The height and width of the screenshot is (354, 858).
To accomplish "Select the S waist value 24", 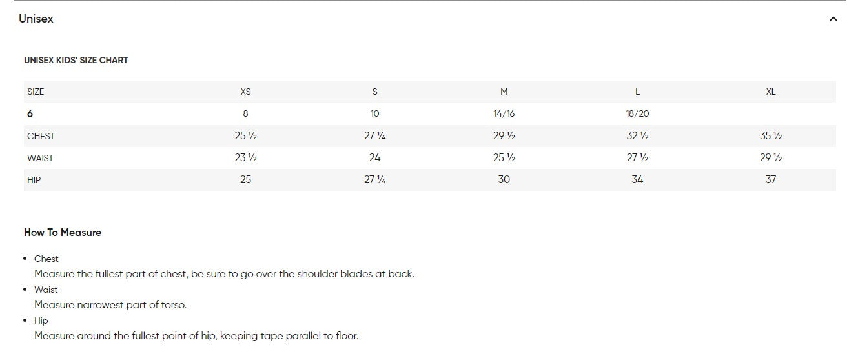I will tap(374, 158).
